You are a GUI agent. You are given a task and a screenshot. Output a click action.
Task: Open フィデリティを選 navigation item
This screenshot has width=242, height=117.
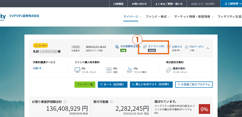click(x=230, y=17)
